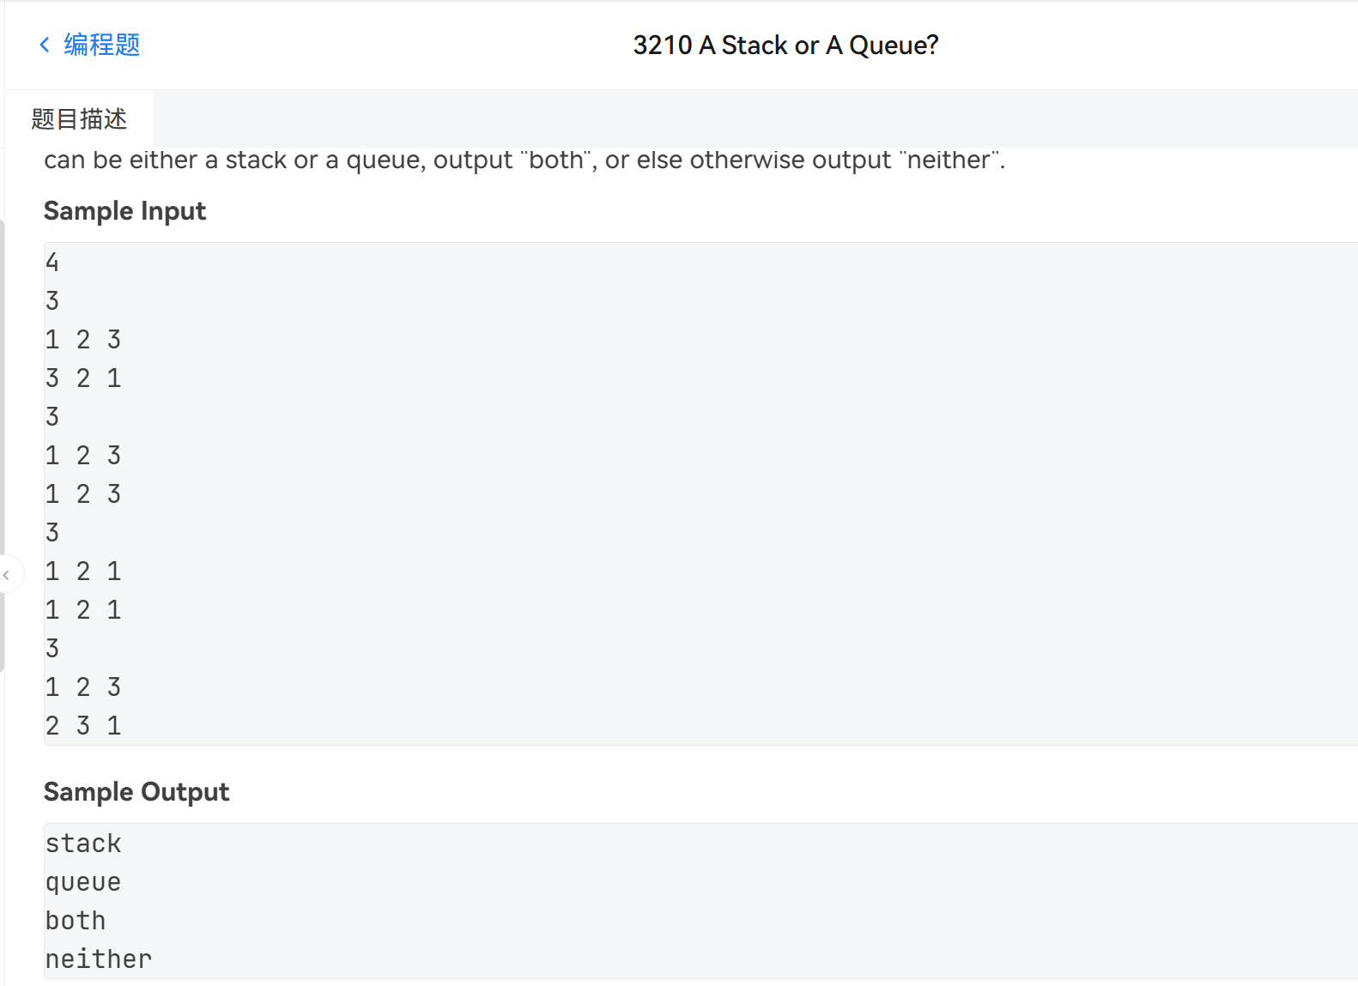Open the 编程题 link to return to problem list
Screen dimensions: 1358x986
point(100,44)
